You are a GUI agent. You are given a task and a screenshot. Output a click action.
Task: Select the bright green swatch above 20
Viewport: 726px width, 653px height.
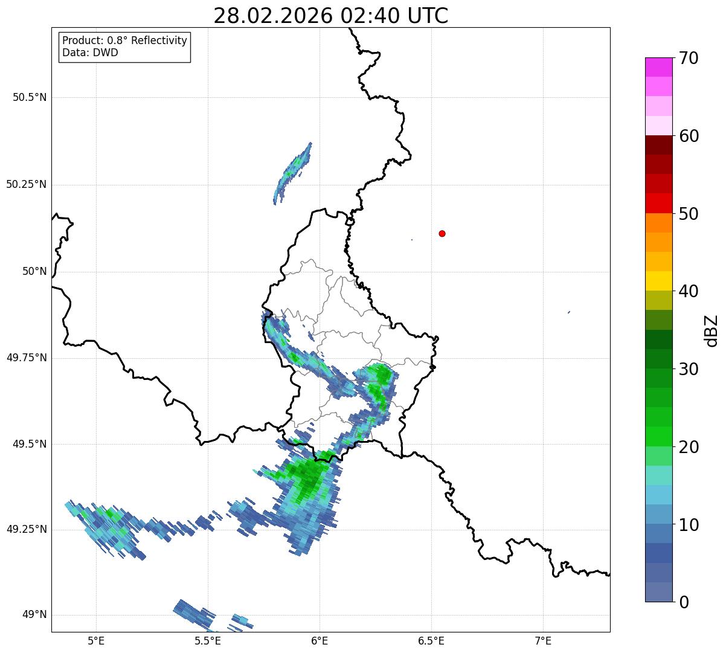pos(658,436)
